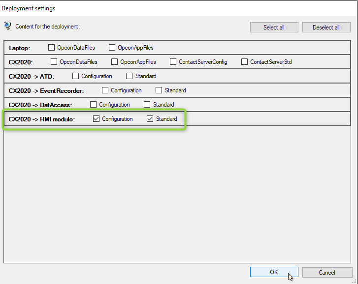Enable Standard for CX2020 ATD
Viewport: 358px width, 284px height.
click(x=129, y=76)
